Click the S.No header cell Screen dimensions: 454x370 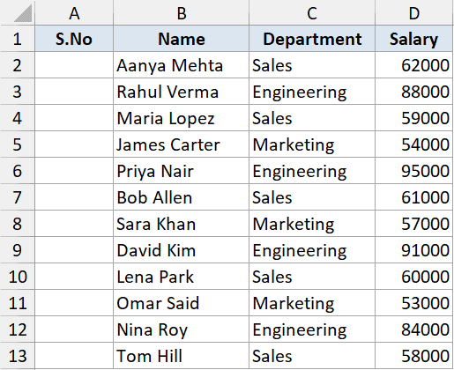74,39
